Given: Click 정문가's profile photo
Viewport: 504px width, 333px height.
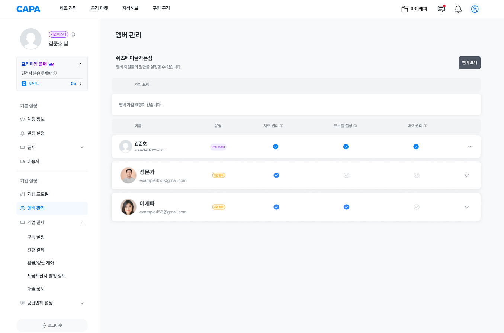Looking at the screenshot, I should (128, 176).
